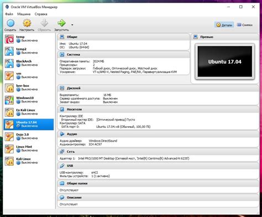Click the Ubuntu 17.04.vdi disk entry

[123, 127]
